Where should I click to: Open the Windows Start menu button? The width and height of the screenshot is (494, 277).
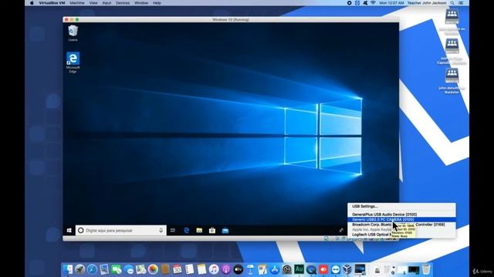pyautogui.click(x=69, y=231)
